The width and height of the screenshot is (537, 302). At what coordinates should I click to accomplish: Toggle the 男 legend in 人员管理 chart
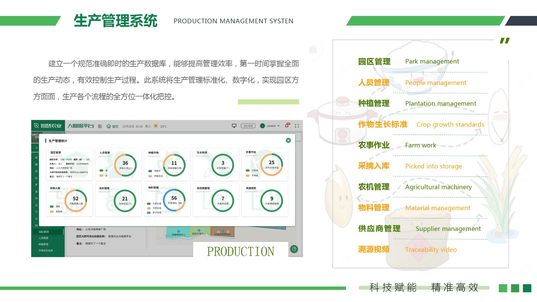point(103,170)
